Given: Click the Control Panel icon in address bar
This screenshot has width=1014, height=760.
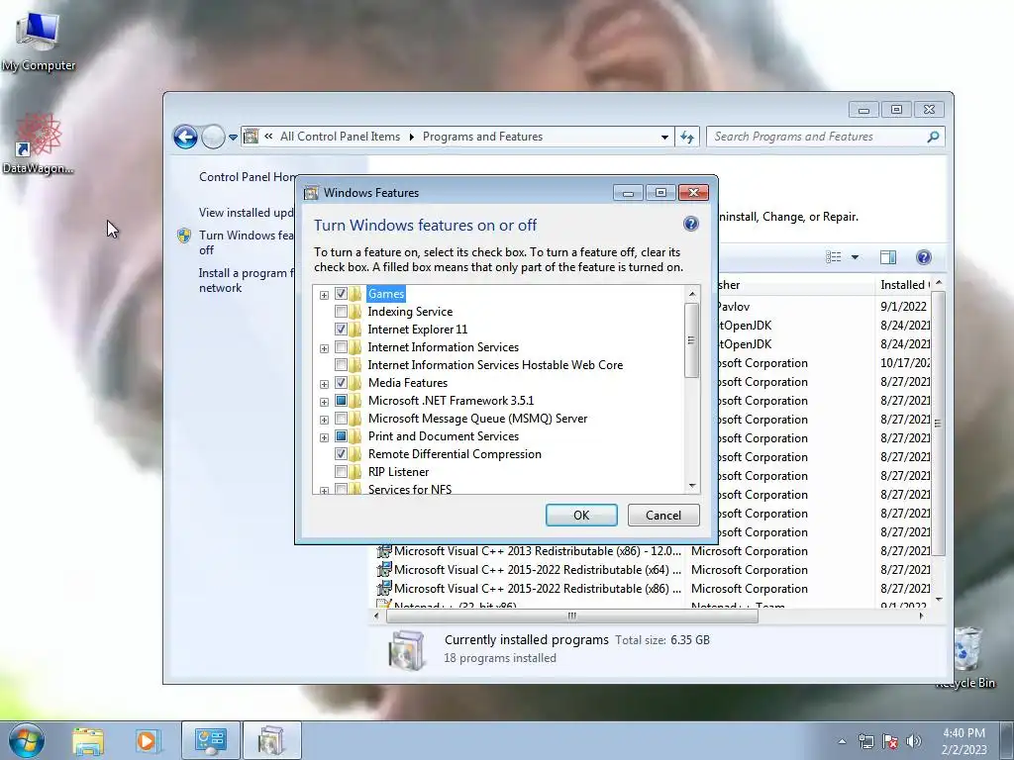Looking at the screenshot, I should click(251, 137).
